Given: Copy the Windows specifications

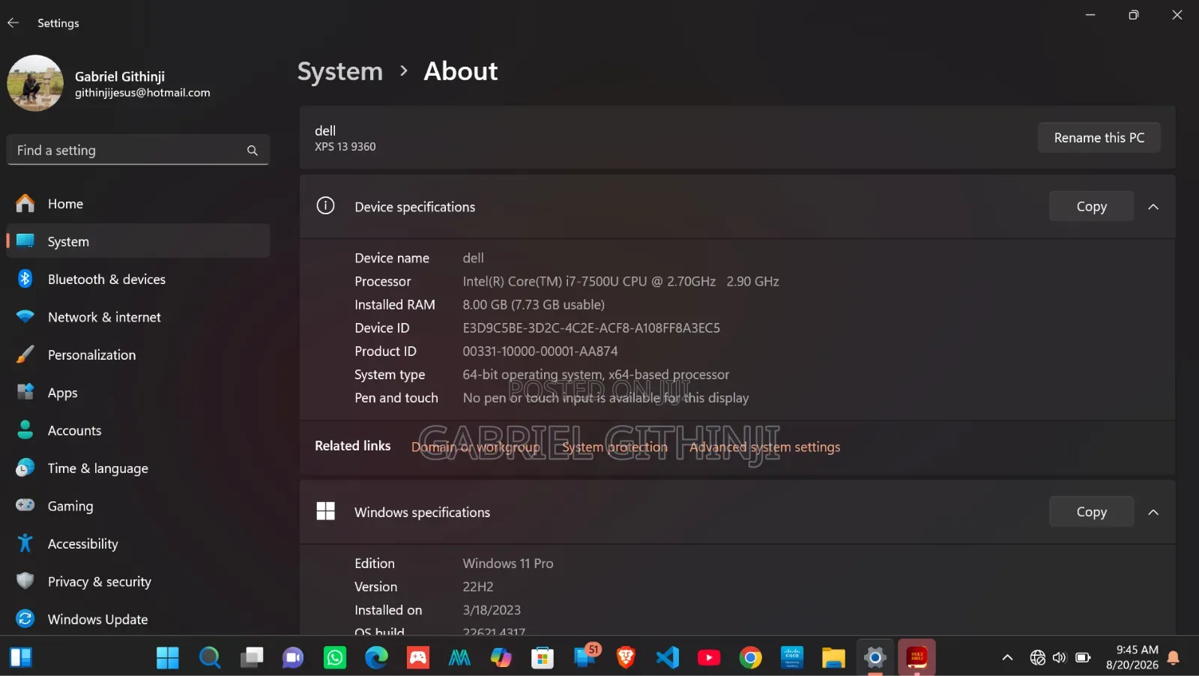Looking at the screenshot, I should pyautogui.click(x=1091, y=512).
